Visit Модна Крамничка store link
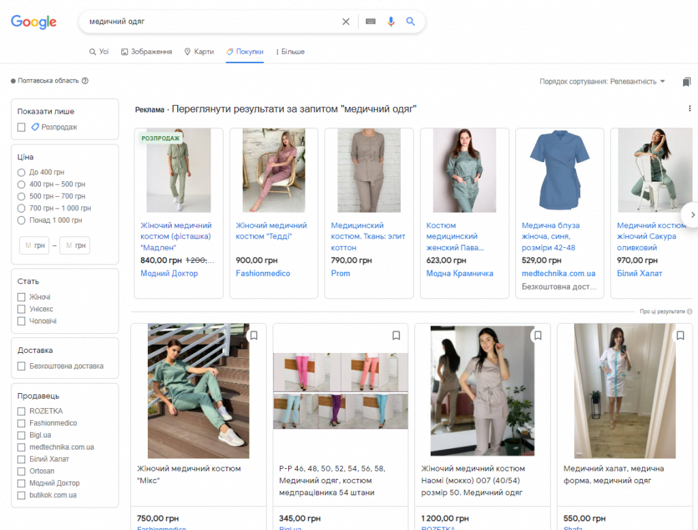The image size is (698, 530). click(460, 273)
